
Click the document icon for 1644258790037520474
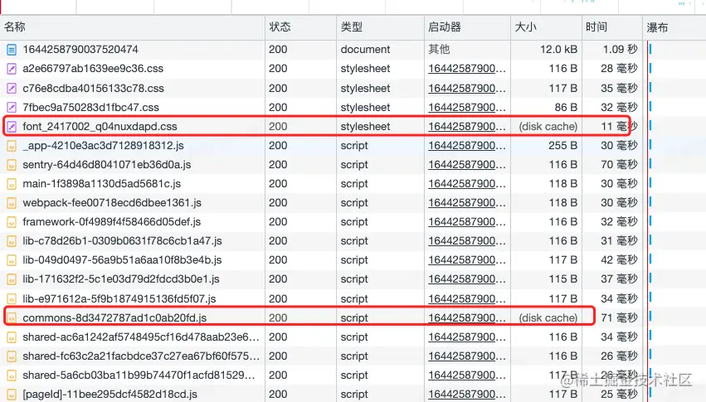12,50
